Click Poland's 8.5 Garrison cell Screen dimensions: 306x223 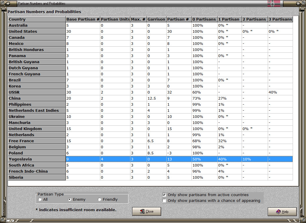coord(156,153)
